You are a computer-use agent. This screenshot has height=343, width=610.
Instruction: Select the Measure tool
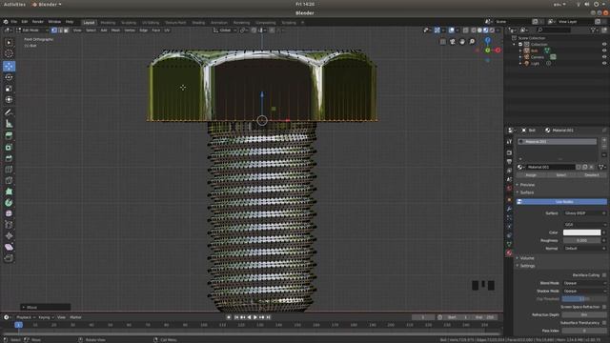tap(9, 124)
